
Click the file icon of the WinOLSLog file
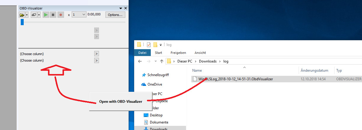click(195, 79)
